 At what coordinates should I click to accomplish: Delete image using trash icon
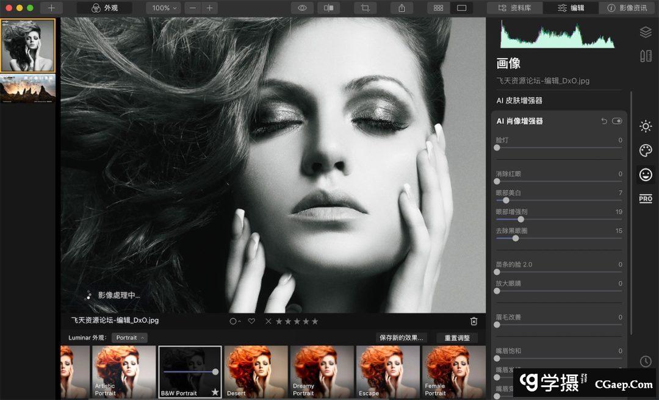(474, 321)
